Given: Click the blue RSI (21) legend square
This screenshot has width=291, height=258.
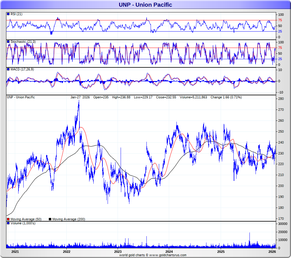Looking at the screenshot, I should [x=8, y=14].
